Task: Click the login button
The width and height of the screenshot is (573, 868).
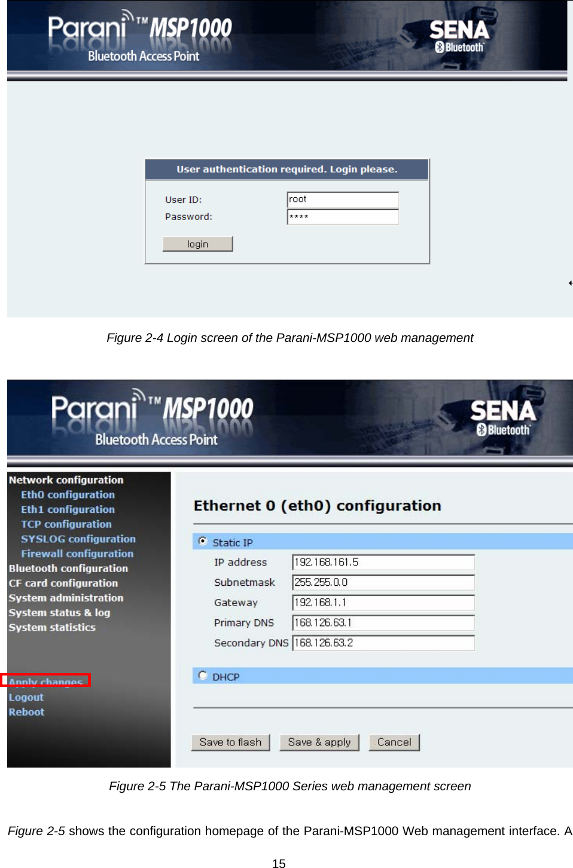Action: tap(197, 244)
